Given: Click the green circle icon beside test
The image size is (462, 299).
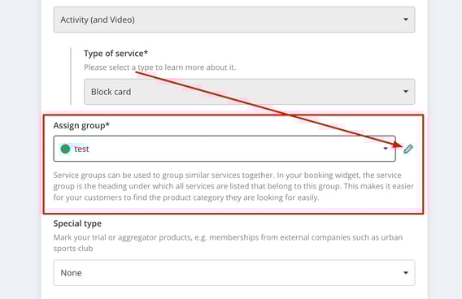Looking at the screenshot, I should [65, 149].
